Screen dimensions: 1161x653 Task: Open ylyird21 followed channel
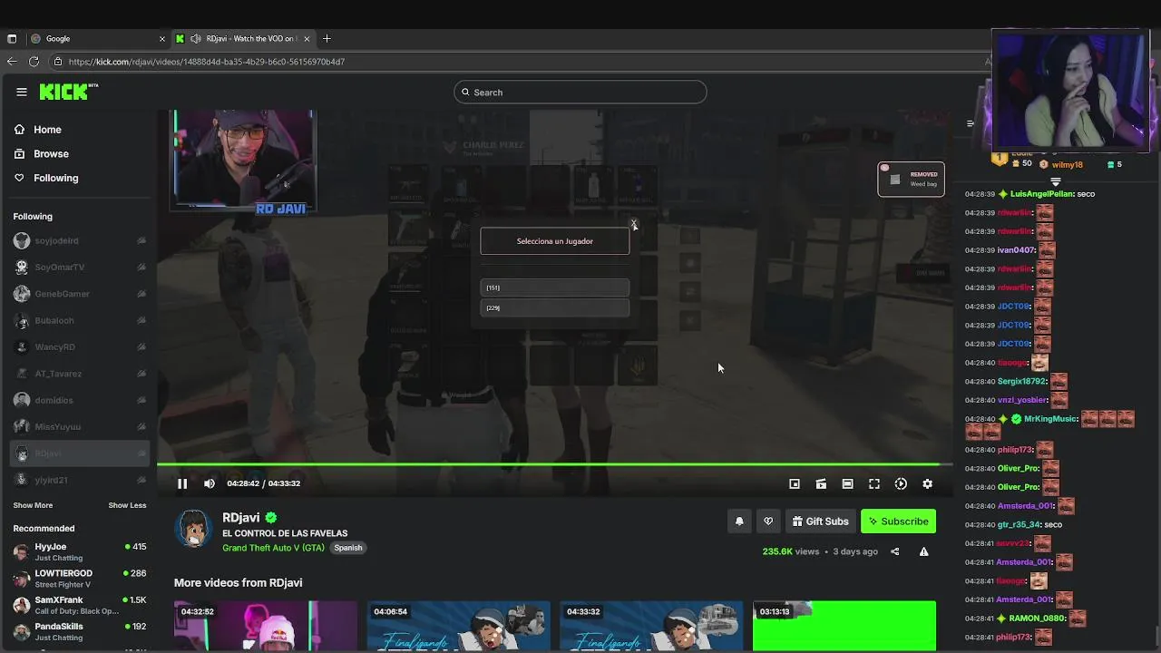80,480
